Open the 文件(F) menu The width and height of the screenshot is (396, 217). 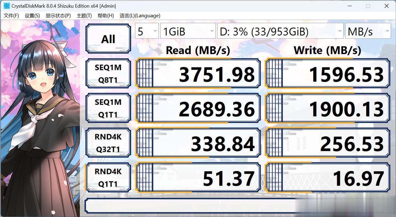11,15
